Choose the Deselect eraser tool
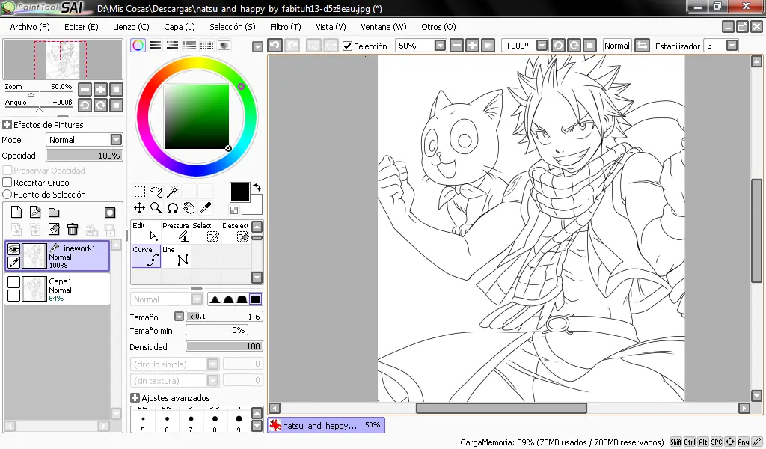 (x=236, y=232)
